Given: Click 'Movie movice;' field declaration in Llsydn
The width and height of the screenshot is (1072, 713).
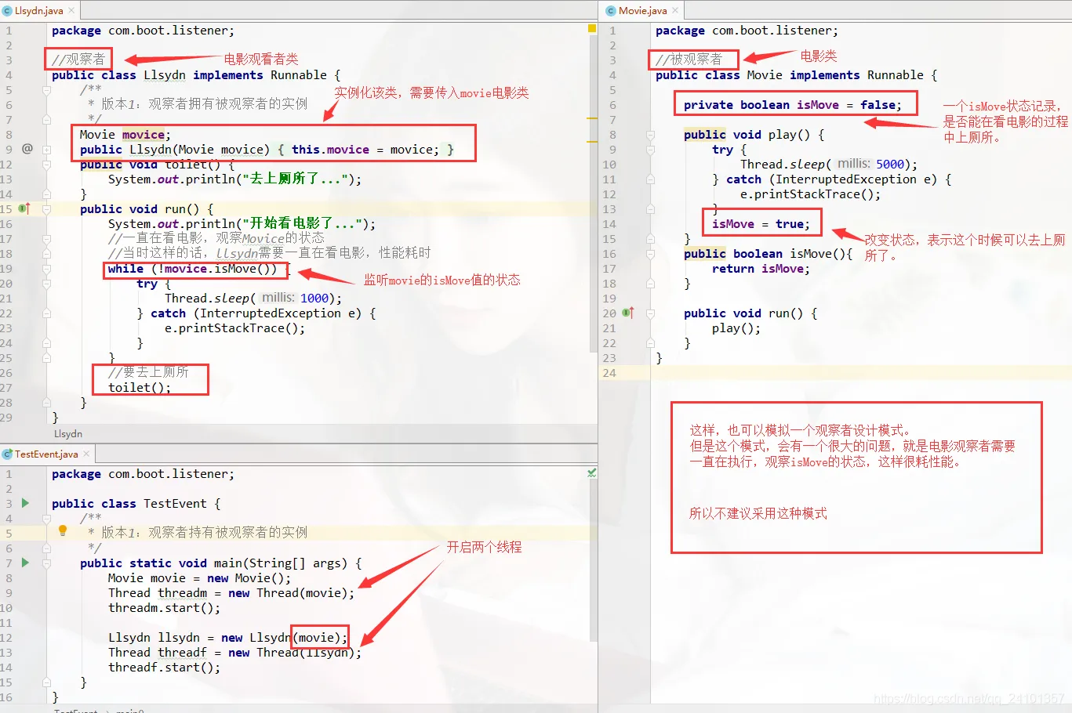Looking at the screenshot, I should [x=125, y=134].
